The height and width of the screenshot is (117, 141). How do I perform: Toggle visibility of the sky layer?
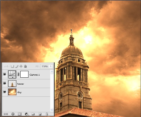(x=5, y=92)
